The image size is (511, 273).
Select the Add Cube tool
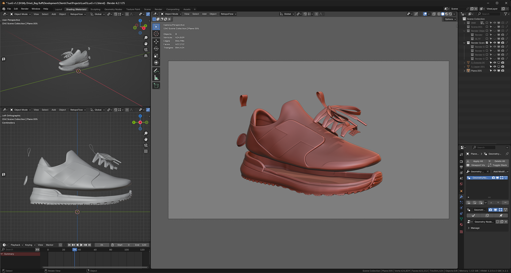156,86
